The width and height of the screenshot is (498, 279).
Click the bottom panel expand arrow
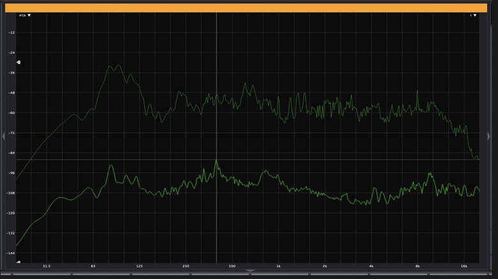pos(250,271)
